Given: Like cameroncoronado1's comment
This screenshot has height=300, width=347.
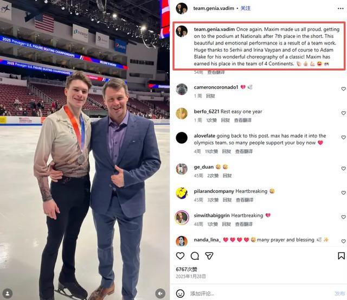Looking at the screenshot, I should (x=343, y=89).
